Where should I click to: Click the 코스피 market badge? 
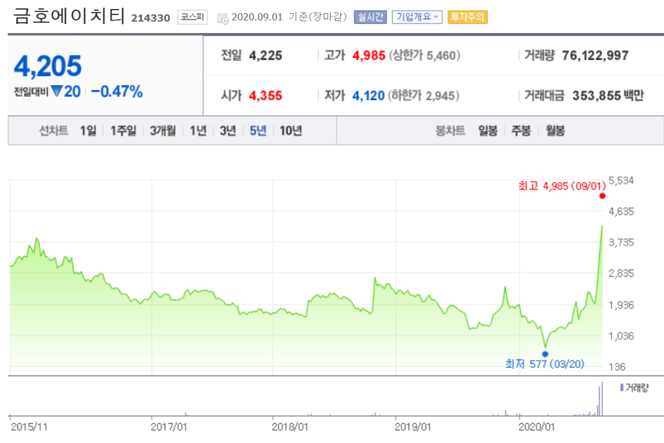(x=192, y=17)
